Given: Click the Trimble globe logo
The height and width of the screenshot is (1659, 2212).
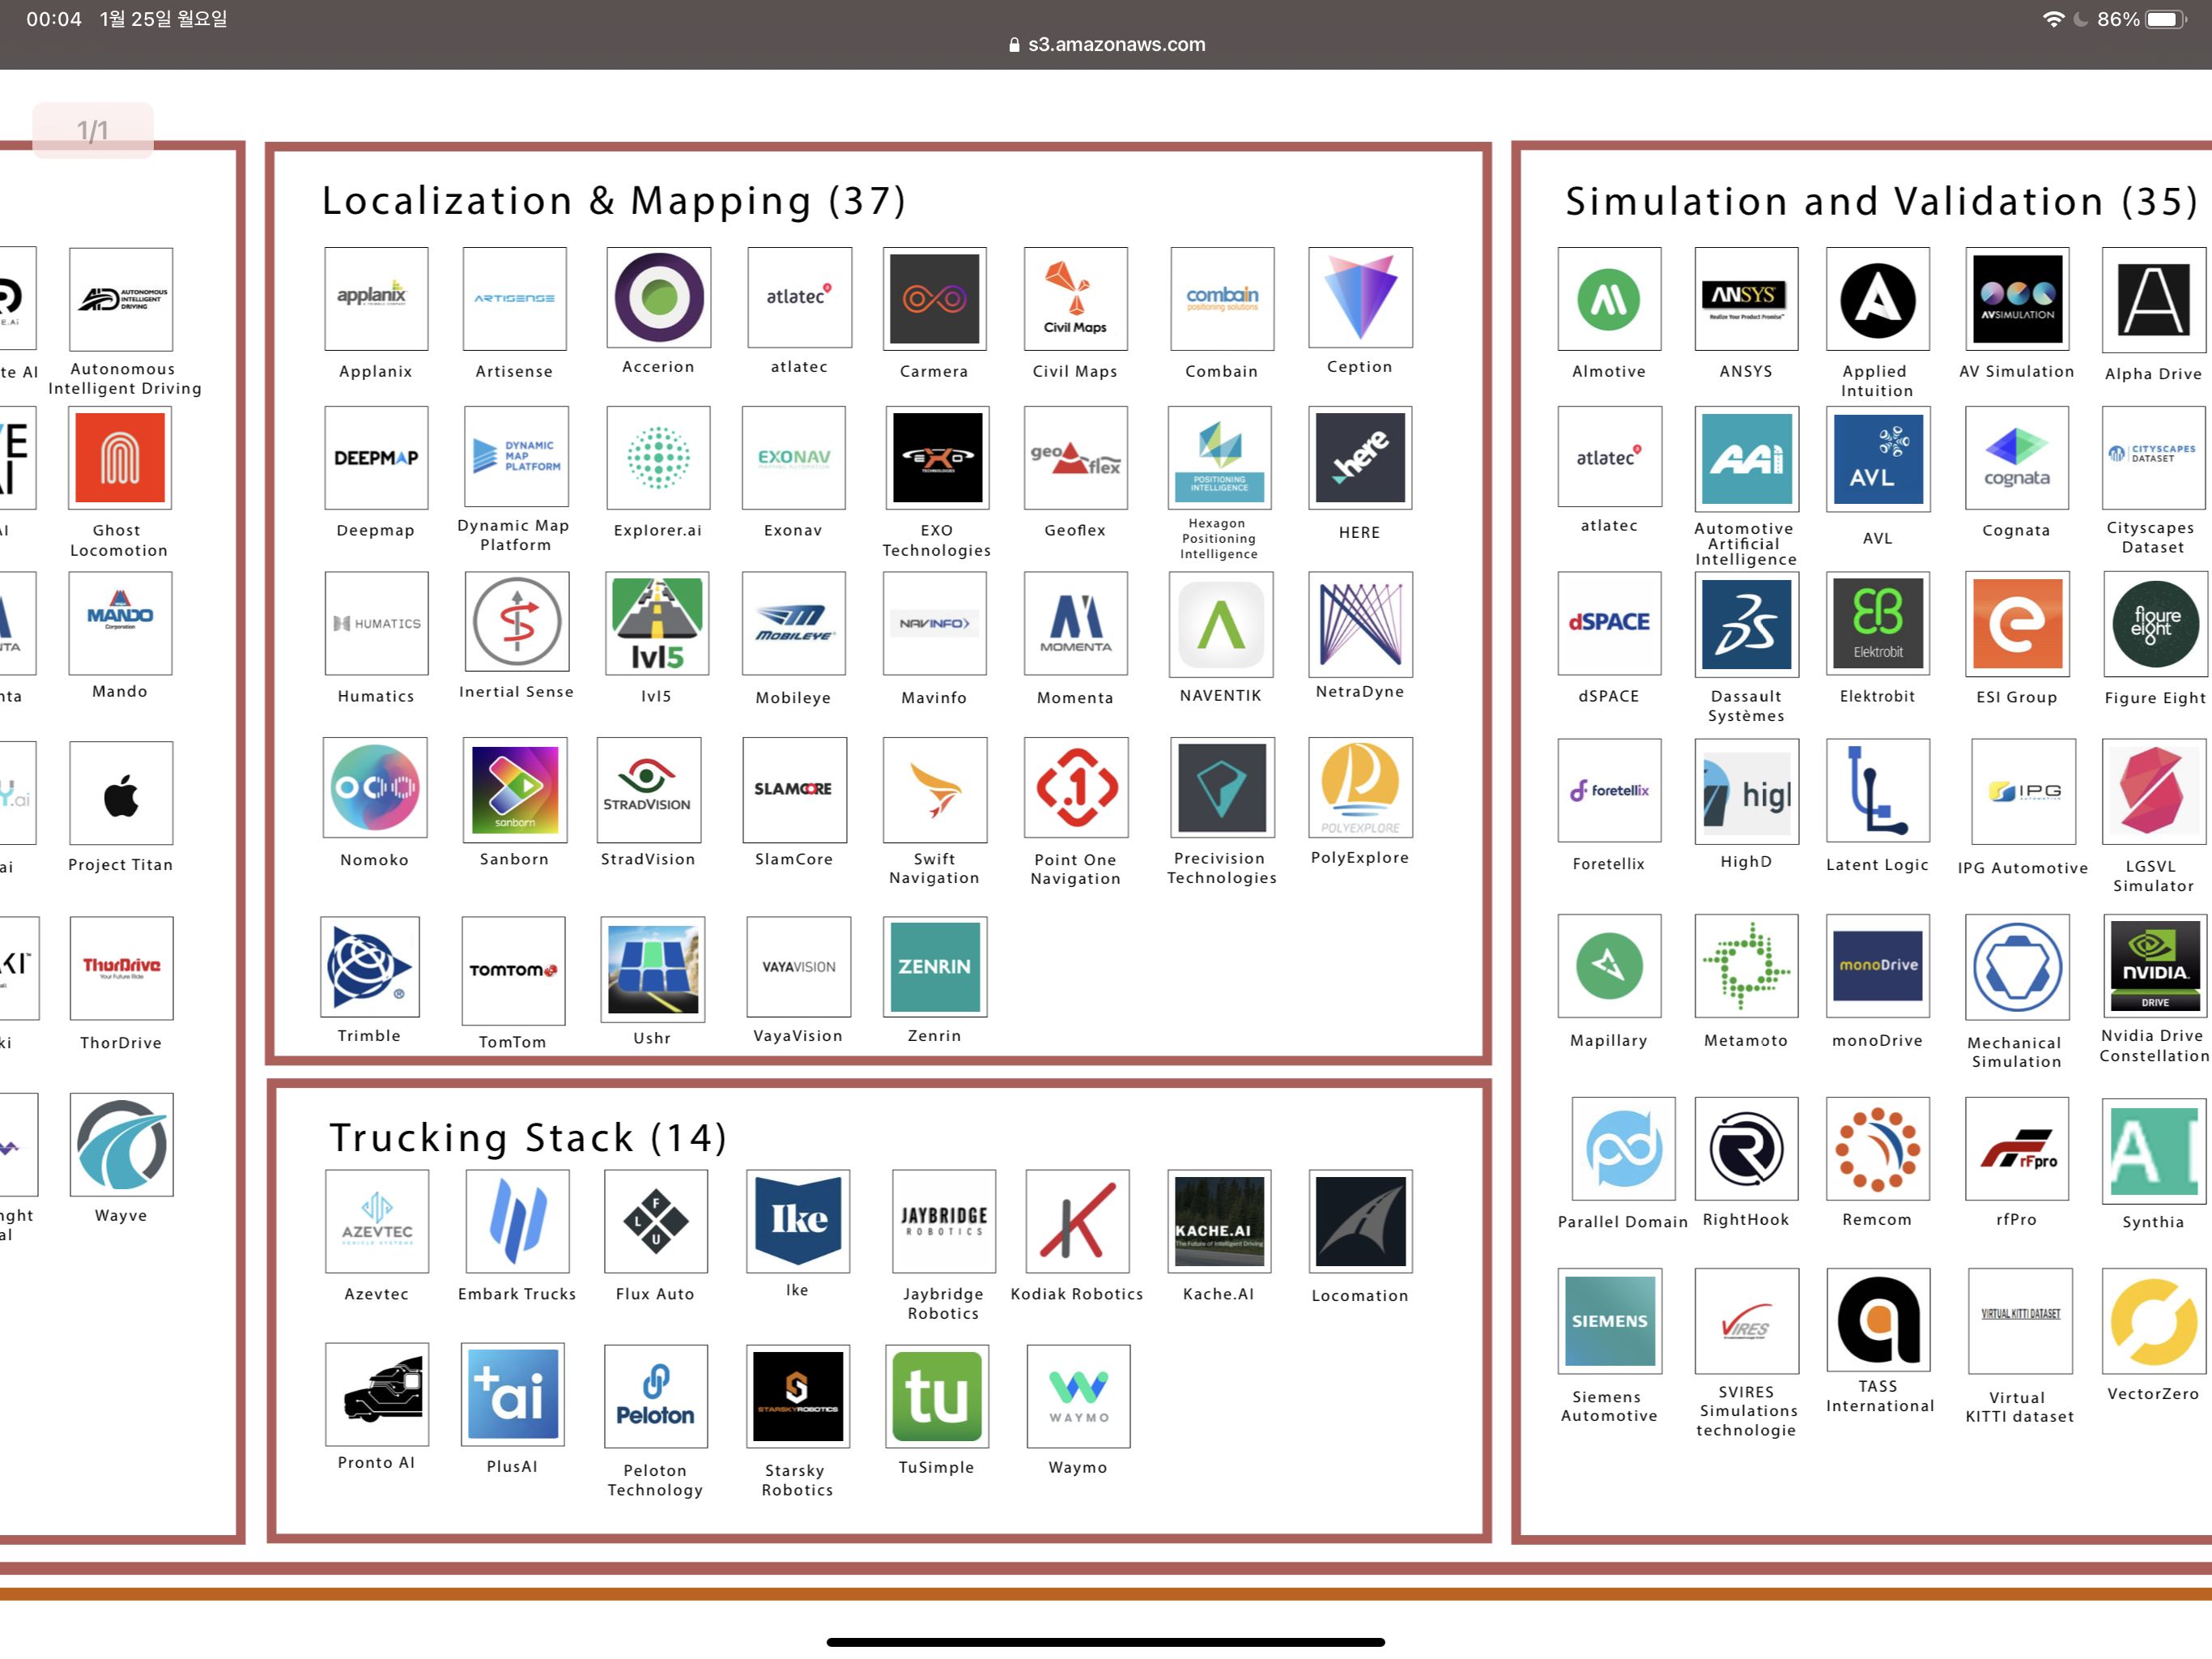Looking at the screenshot, I should click(370, 966).
